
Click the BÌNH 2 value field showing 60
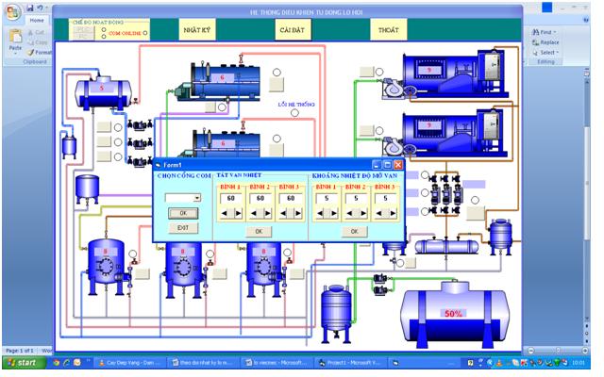[261, 198]
